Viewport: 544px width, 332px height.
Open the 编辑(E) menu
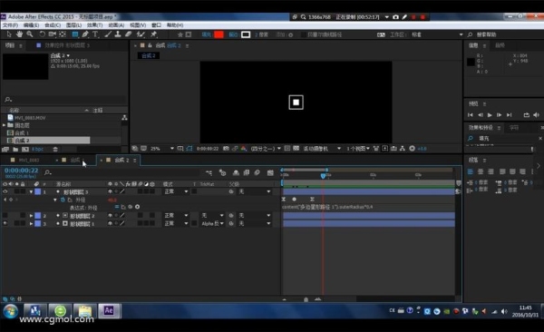(31, 25)
